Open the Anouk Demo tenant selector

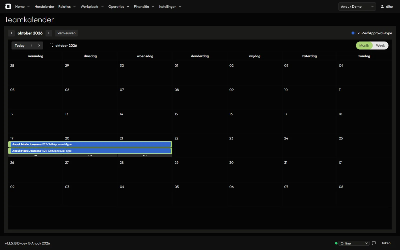(357, 6)
